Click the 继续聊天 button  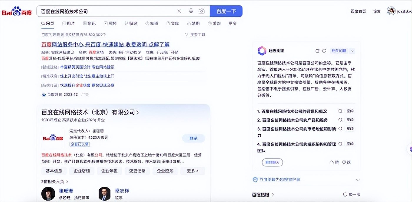pos(273,163)
